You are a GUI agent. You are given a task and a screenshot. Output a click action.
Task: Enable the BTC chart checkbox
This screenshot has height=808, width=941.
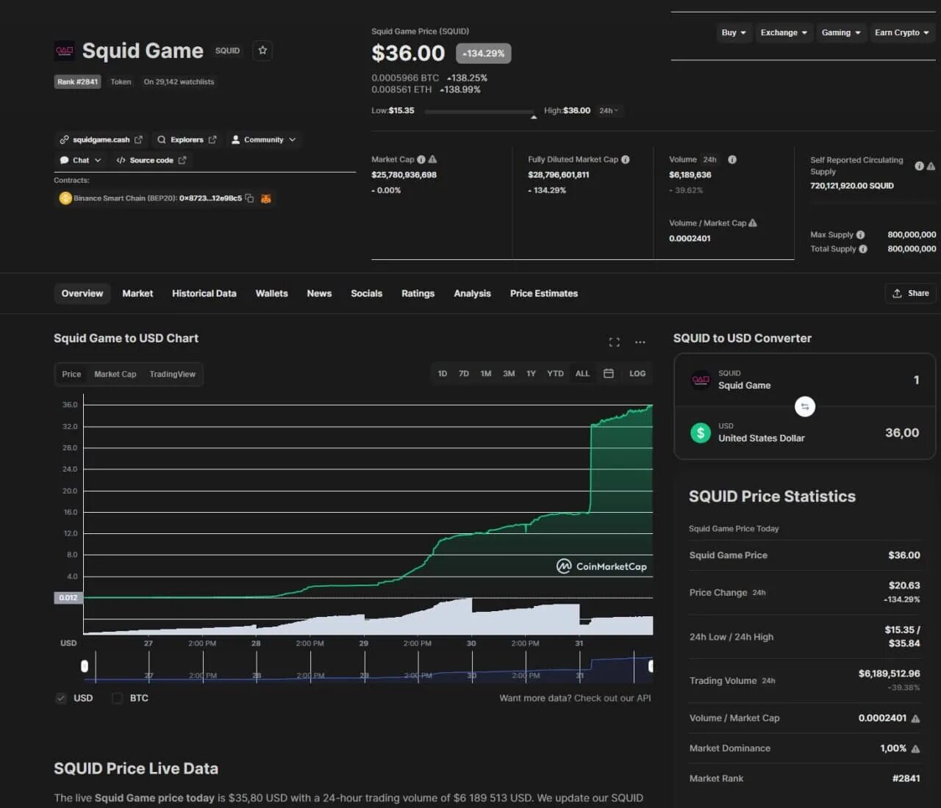click(117, 698)
